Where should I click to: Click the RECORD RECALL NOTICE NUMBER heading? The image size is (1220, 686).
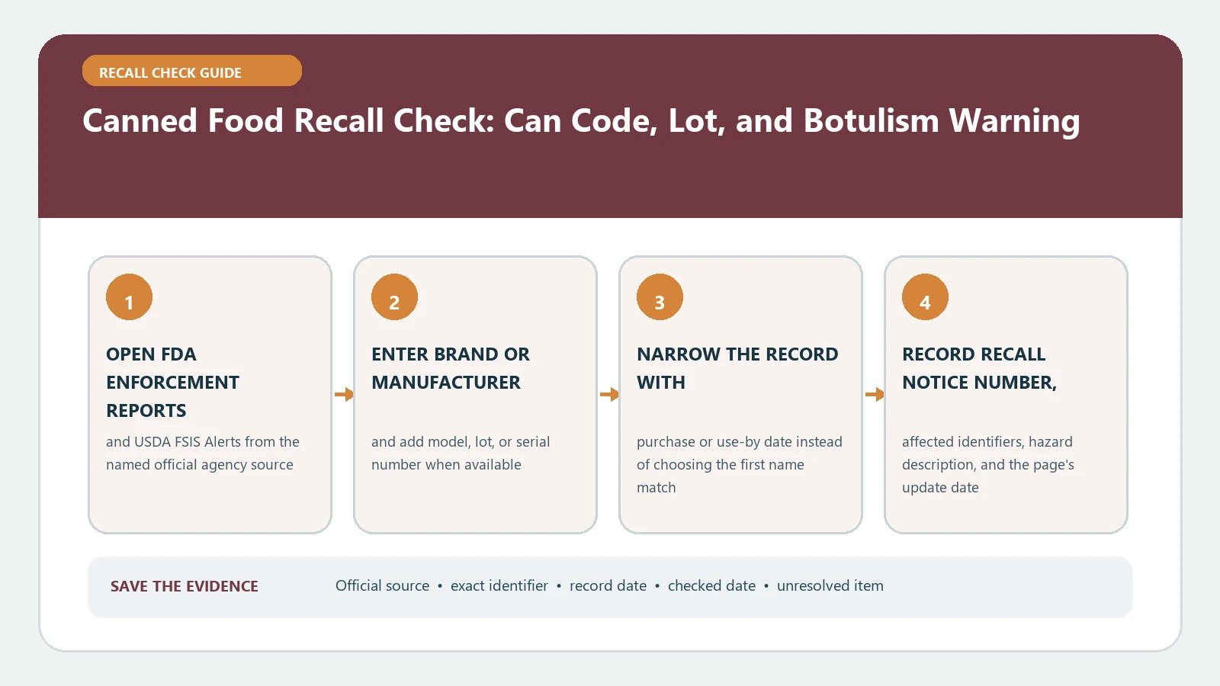(x=980, y=368)
